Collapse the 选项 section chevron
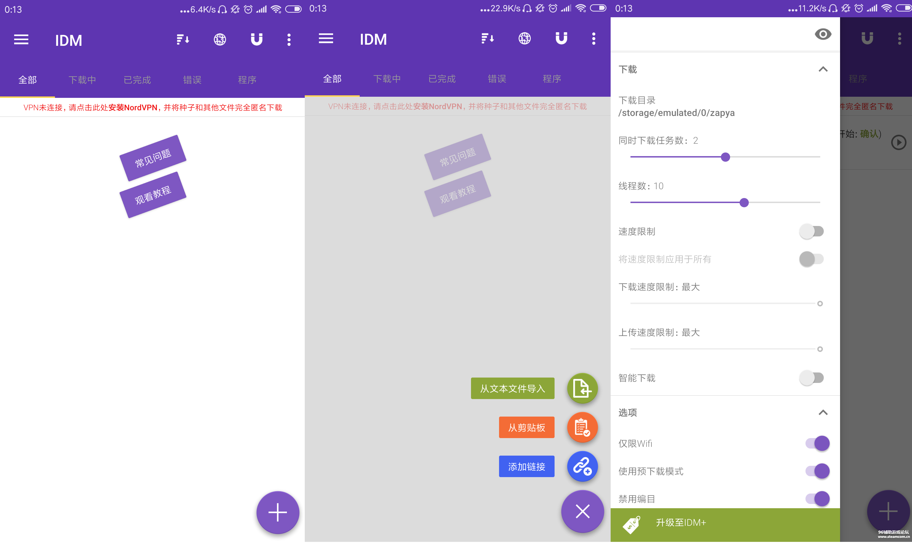 coord(822,412)
